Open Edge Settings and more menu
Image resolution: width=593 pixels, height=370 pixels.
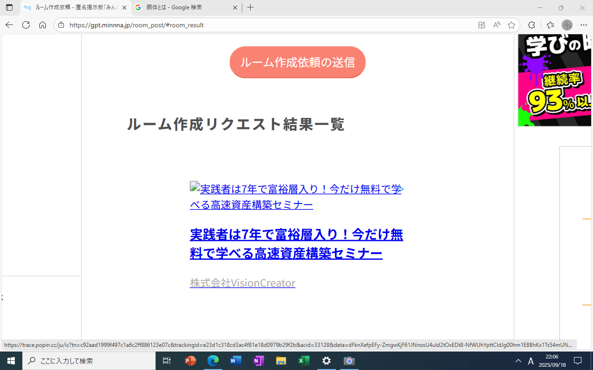click(584, 25)
